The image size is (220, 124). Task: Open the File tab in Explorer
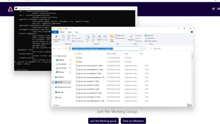point(55,32)
